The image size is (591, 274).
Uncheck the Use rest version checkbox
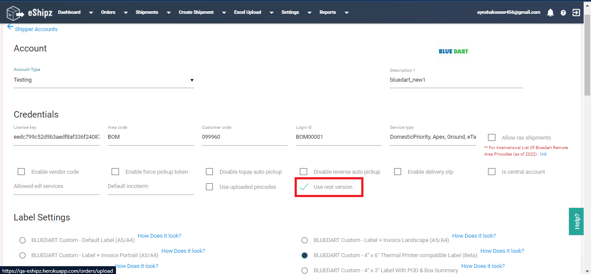304,187
